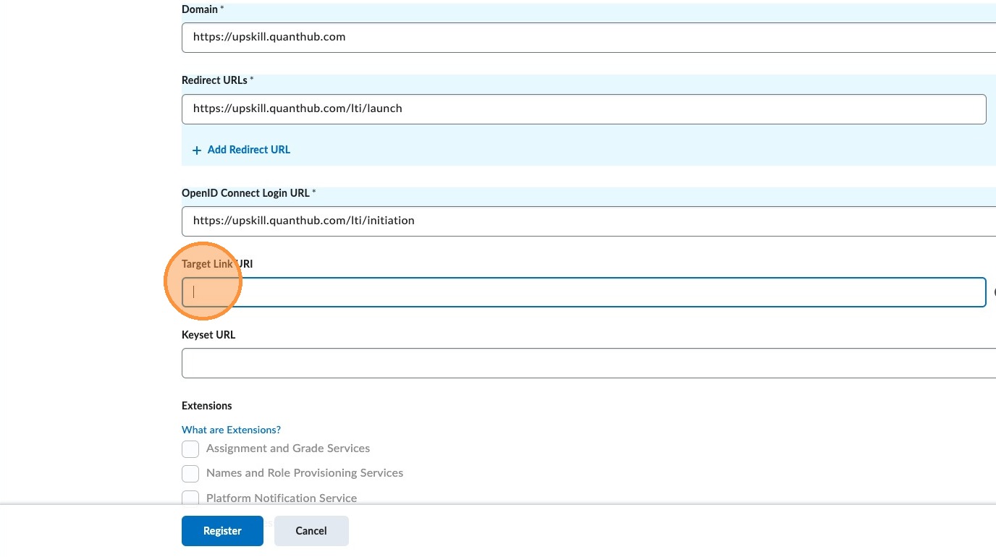The width and height of the screenshot is (996, 557).
Task: Click the Names and Role Provisioning Services text
Action: click(x=304, y=473)
